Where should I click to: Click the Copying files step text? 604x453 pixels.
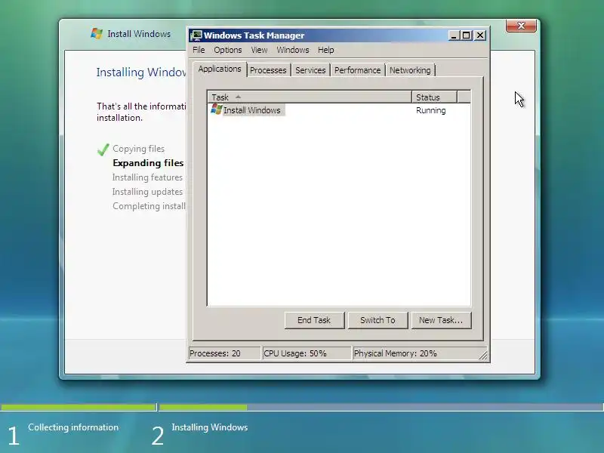(138, 149)
